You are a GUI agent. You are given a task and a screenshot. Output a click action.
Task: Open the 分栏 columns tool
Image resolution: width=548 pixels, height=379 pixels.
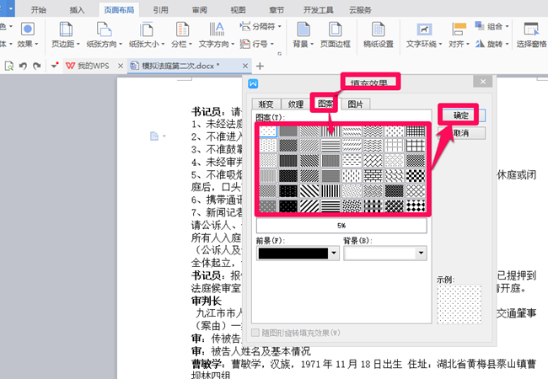(182, 35)
